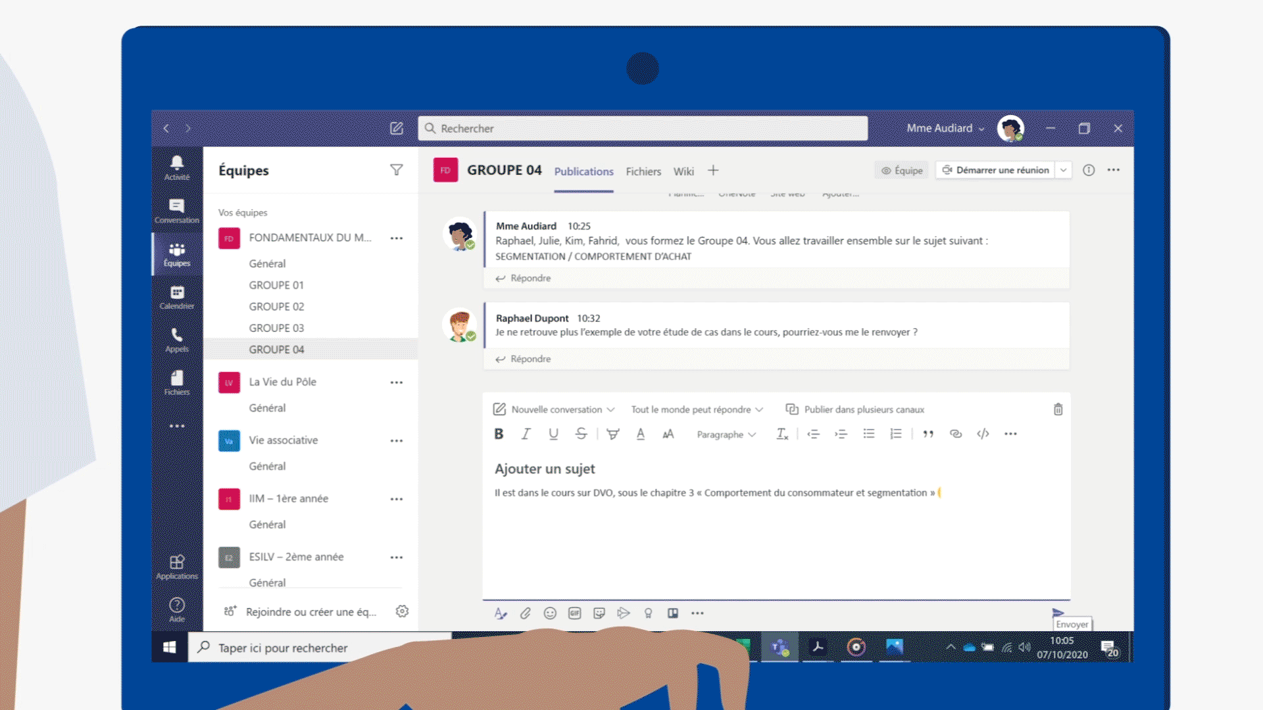1263x710 pixels.
Task: Open the font size menu
Action: pyautogui.click(x=668, y=434)
